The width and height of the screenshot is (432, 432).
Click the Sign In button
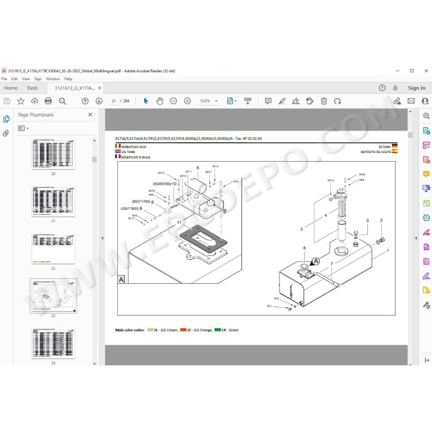417,88
